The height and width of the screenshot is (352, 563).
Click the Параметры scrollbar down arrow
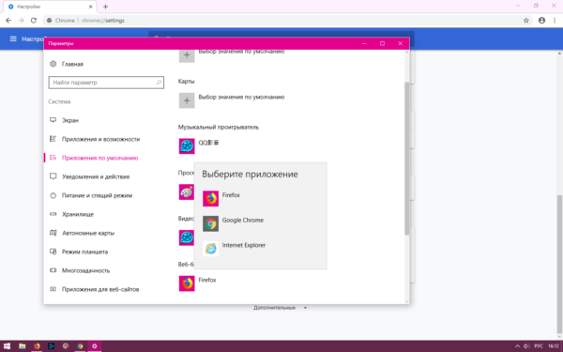pyautogui.click(x=407, y=301)
